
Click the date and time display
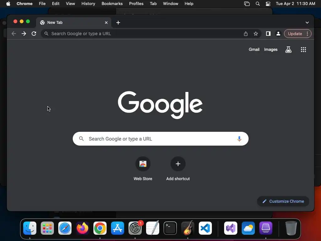coord(295,3)
